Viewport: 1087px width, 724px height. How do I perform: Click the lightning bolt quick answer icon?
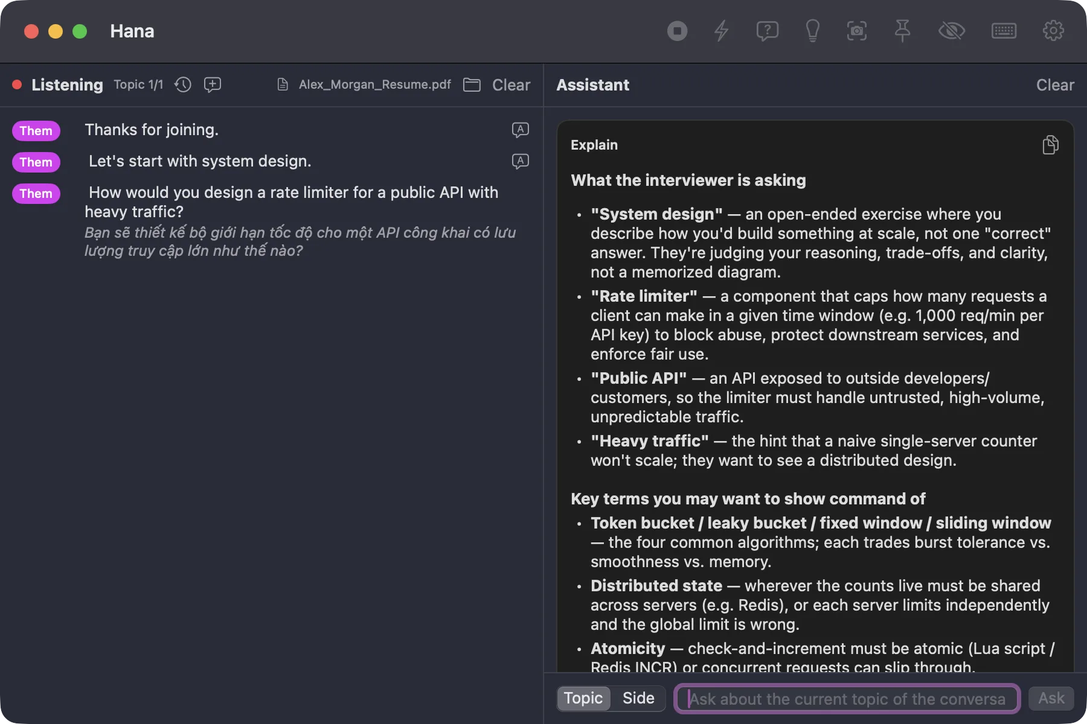tap(722, 31)
